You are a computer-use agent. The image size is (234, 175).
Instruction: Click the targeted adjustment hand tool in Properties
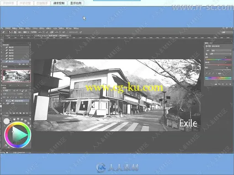(207, 54)
